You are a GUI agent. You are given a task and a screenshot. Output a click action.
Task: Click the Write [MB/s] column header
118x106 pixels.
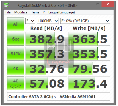89,28
